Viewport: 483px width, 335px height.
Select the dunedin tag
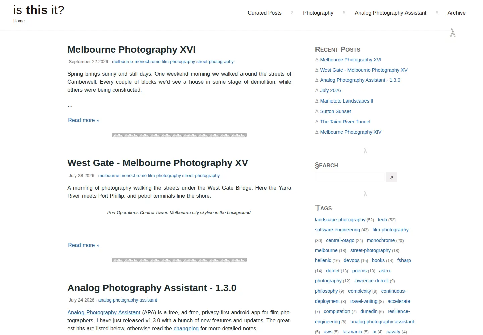(369, 311)
